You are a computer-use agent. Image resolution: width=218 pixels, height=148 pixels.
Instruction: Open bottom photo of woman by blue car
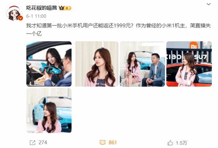point(49,111)
